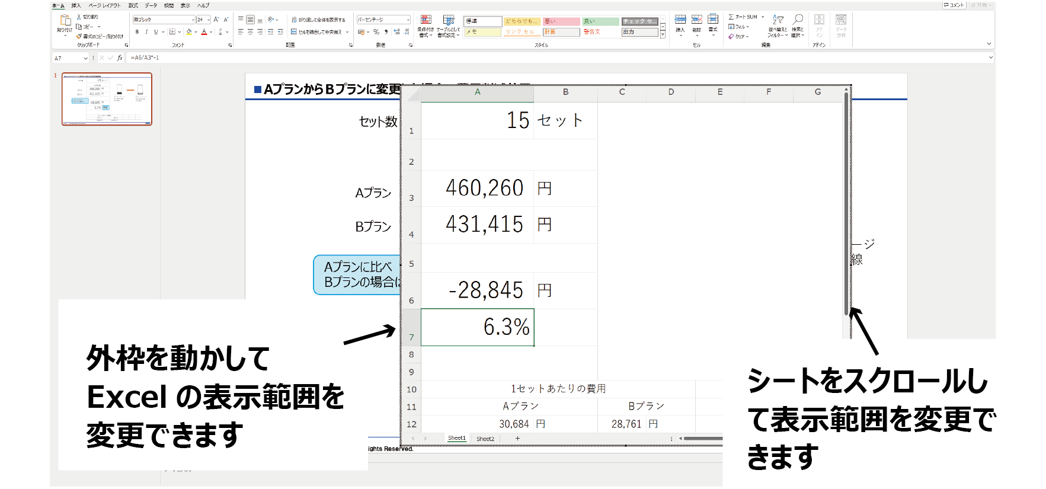Open the 数式 (Formulas) ribbon tab
1046x489 pixels.
tap(133, 5)
